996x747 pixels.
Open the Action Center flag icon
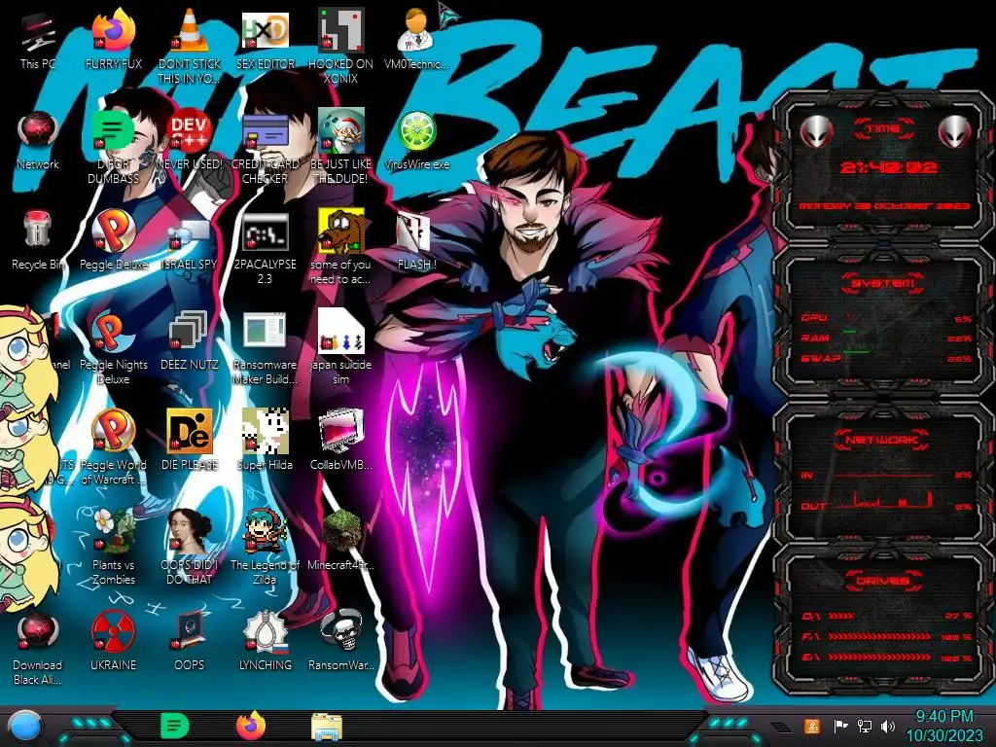[x=840, y=726]
